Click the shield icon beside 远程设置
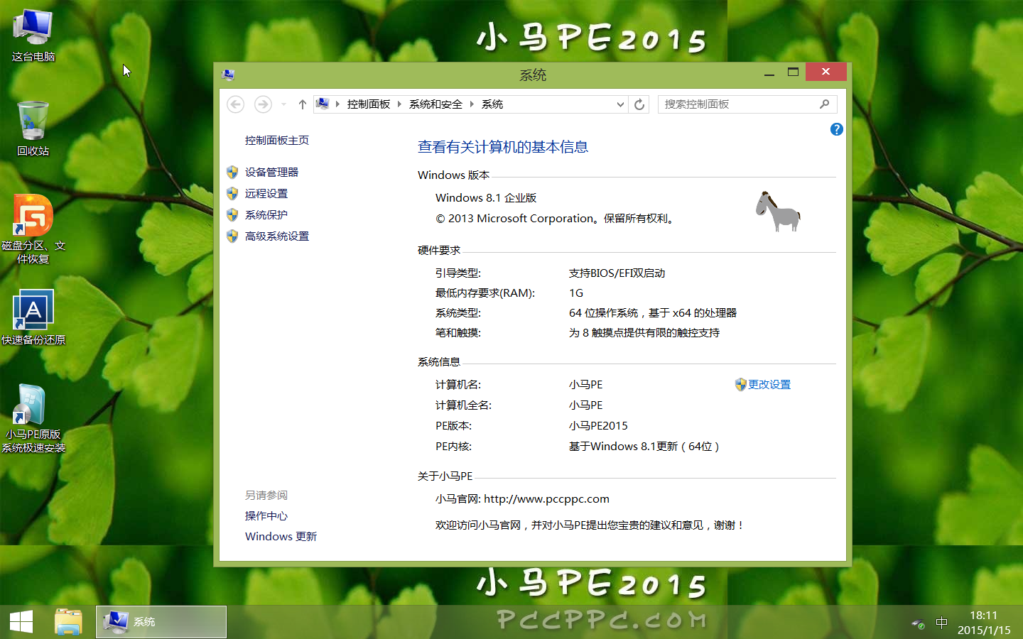This screenshot has width=1023, height=639. 232,193
